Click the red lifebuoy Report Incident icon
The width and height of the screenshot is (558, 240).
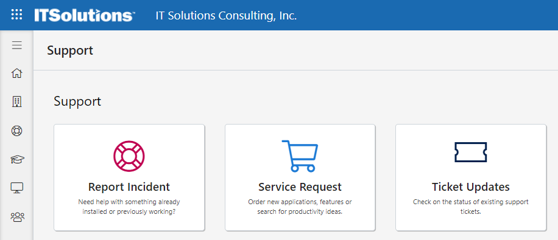tap(129, 156)
